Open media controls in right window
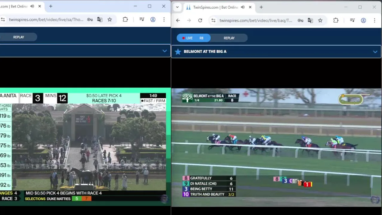The width and height of the screenshot is (382, 215). tap(352, 20)
